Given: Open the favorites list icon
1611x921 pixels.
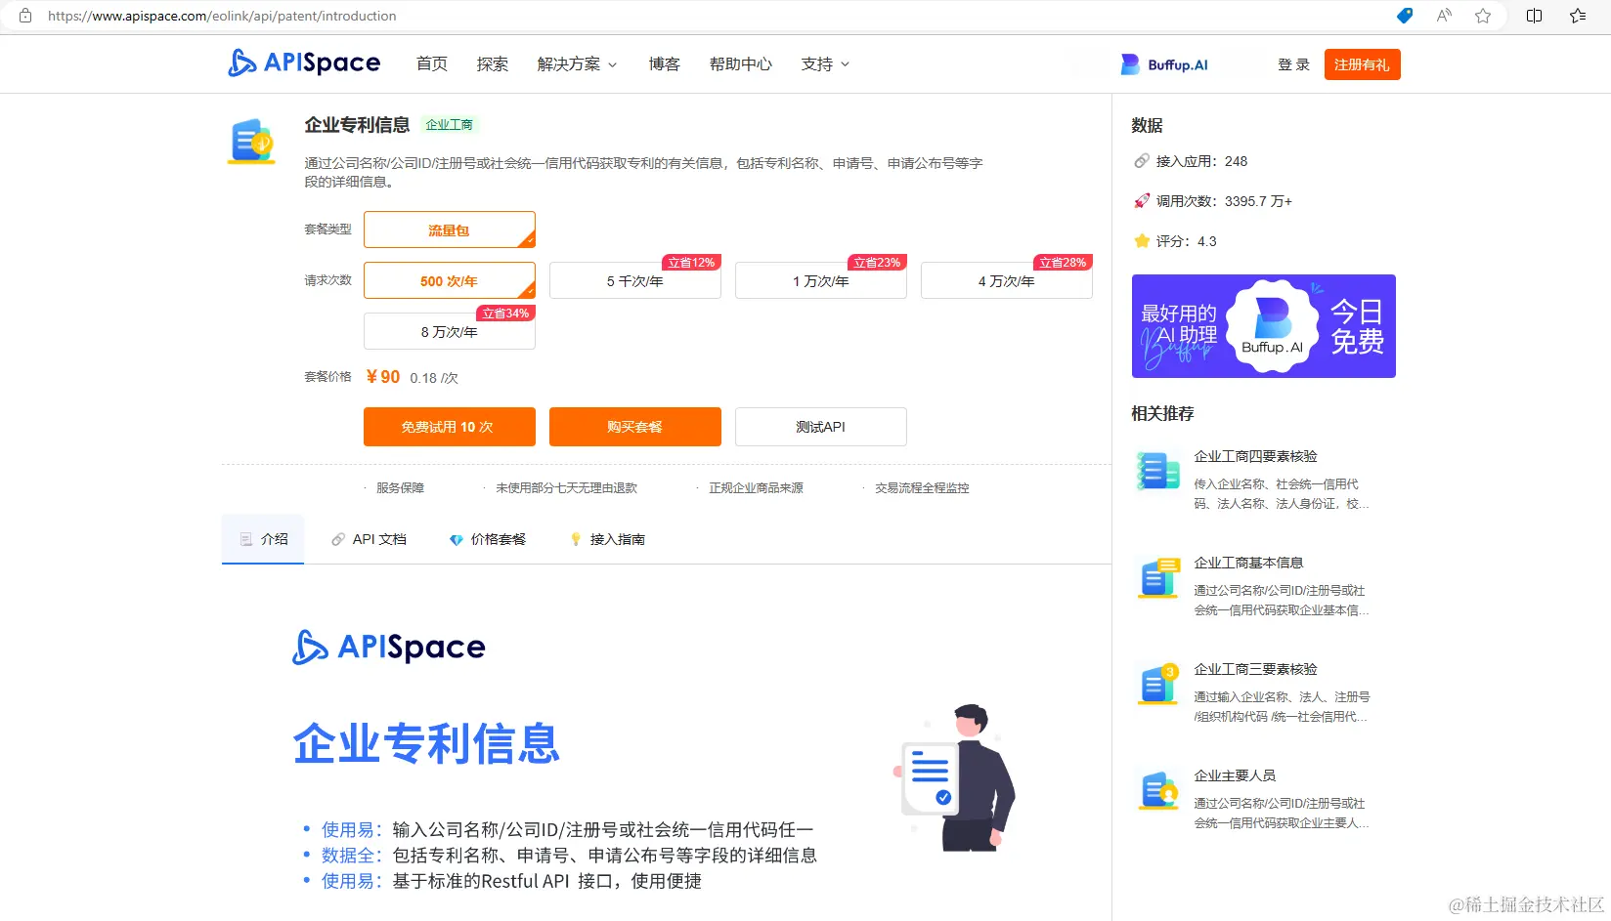Looking at the screenshot, I should coord(1578,16).
